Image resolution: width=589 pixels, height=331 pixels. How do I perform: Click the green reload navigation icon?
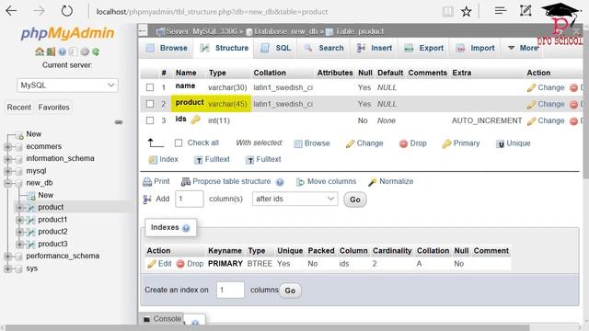(96, 51)
